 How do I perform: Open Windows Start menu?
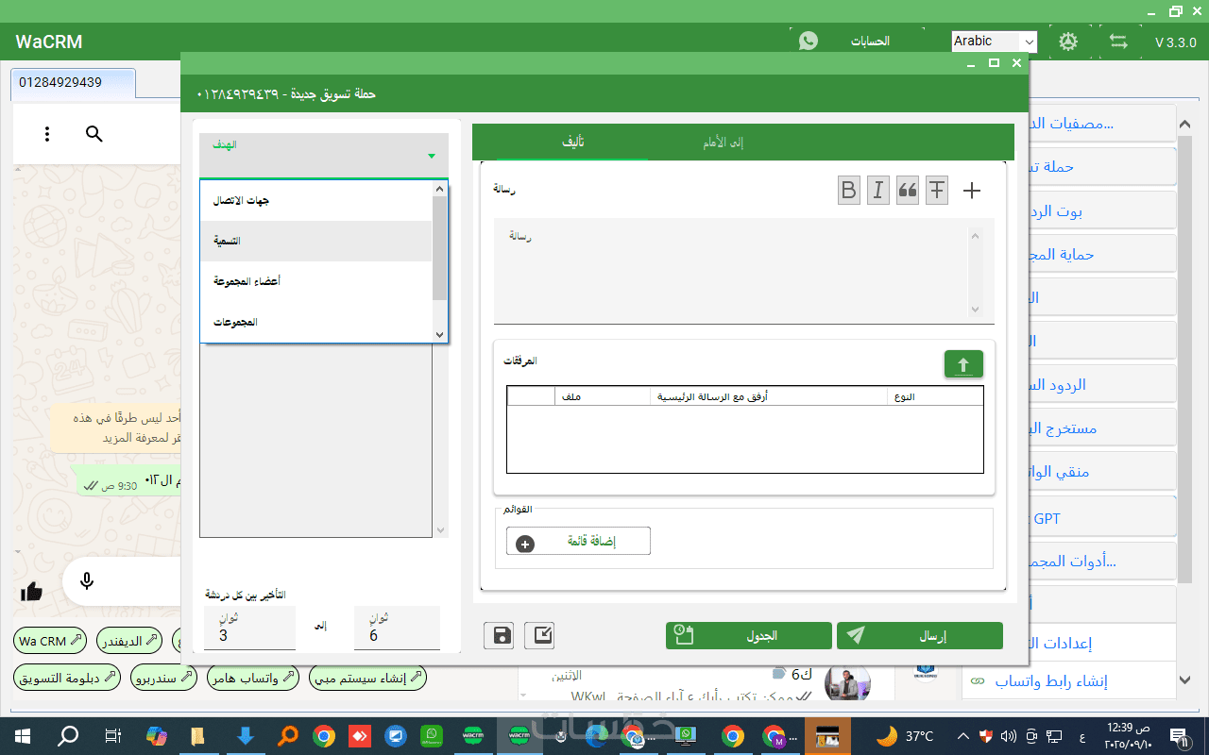click(23, 736)
